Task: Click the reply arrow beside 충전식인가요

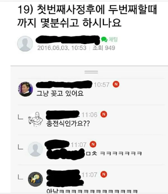Action: [20, 117]
